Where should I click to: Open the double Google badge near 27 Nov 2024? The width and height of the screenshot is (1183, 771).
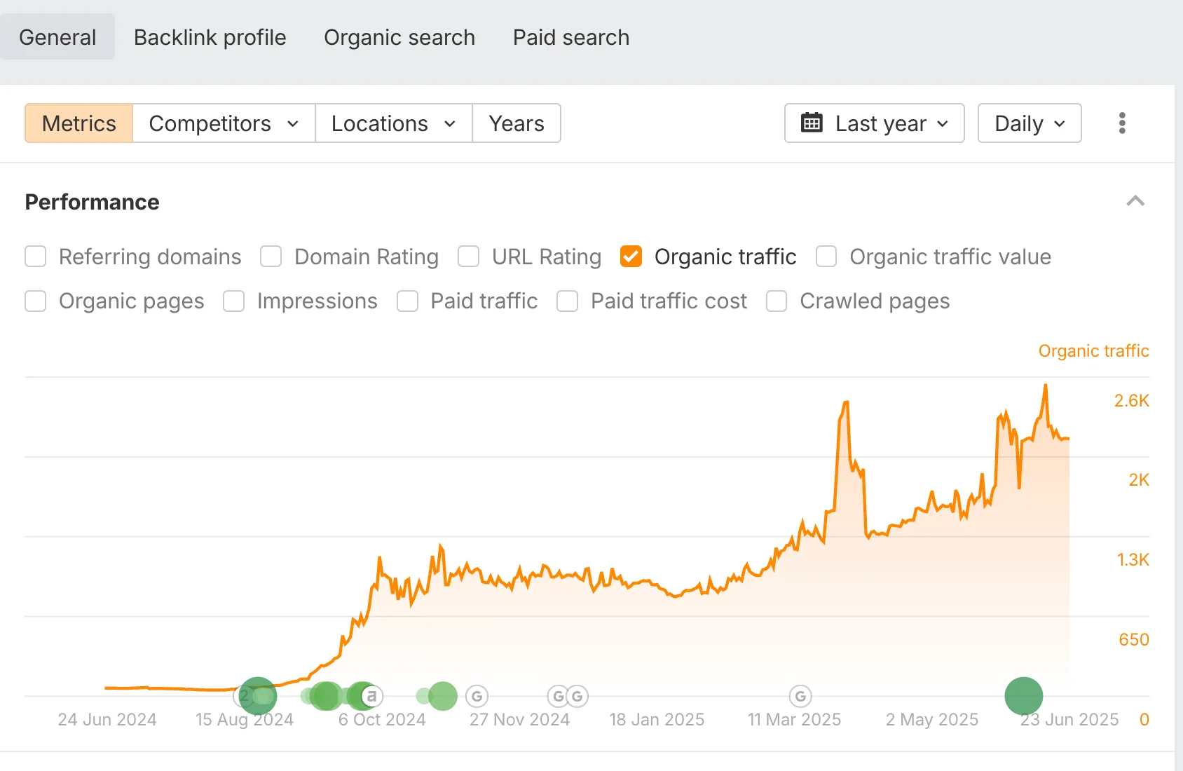567,696
